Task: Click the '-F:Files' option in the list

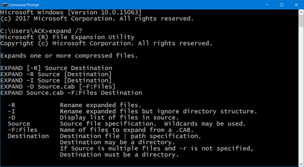Action: pyautogui.click(x=22, y=130)
